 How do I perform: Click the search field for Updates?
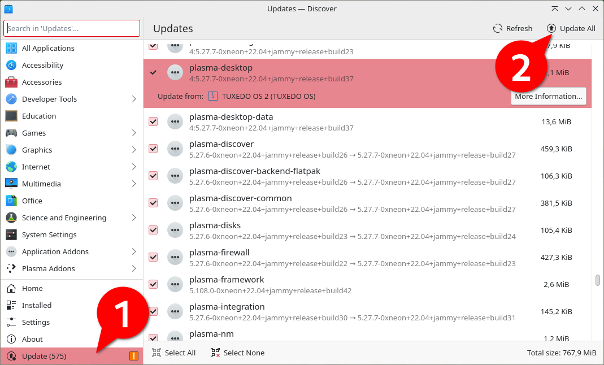click(x=71, y=28)
